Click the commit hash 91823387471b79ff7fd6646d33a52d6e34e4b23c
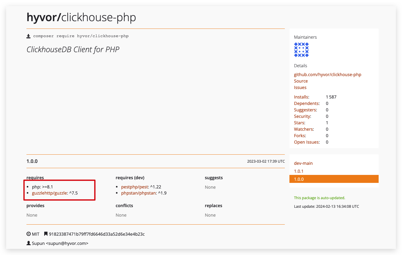The height and width of the screenshot is (255, 402). pyautogui.click(x=97, y=234)
